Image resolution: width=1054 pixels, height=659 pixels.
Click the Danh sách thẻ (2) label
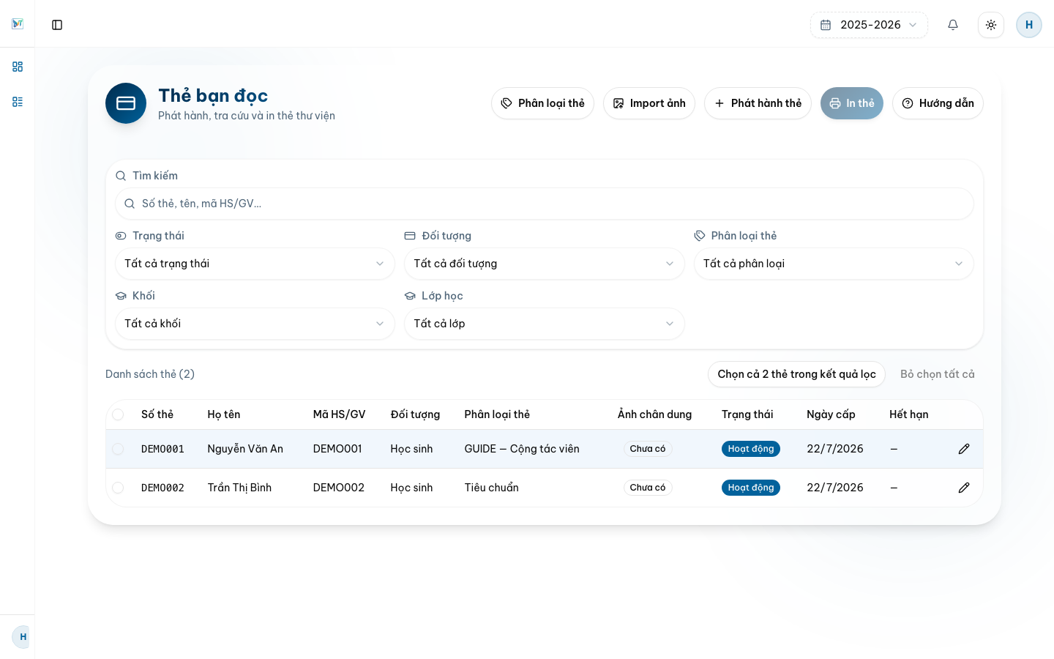click(x=150, y=374)
